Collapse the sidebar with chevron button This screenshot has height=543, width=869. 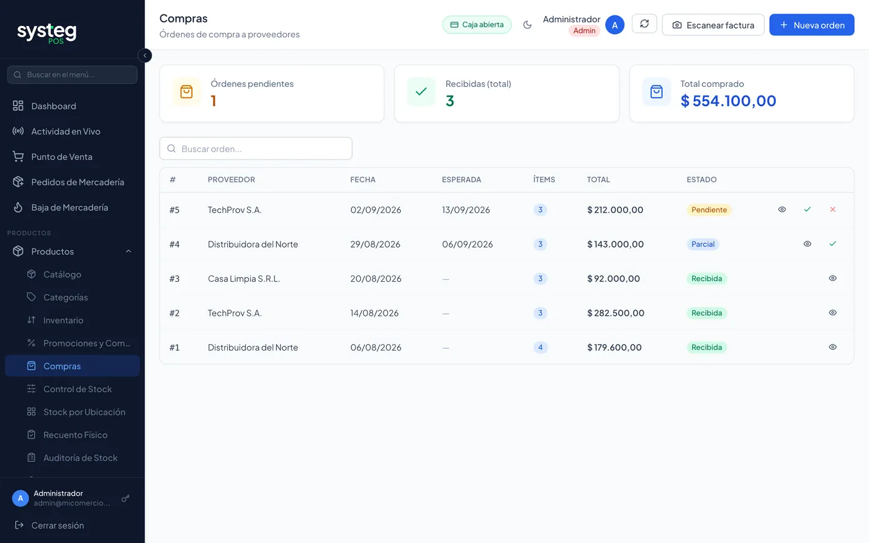[x=145, y=55]
